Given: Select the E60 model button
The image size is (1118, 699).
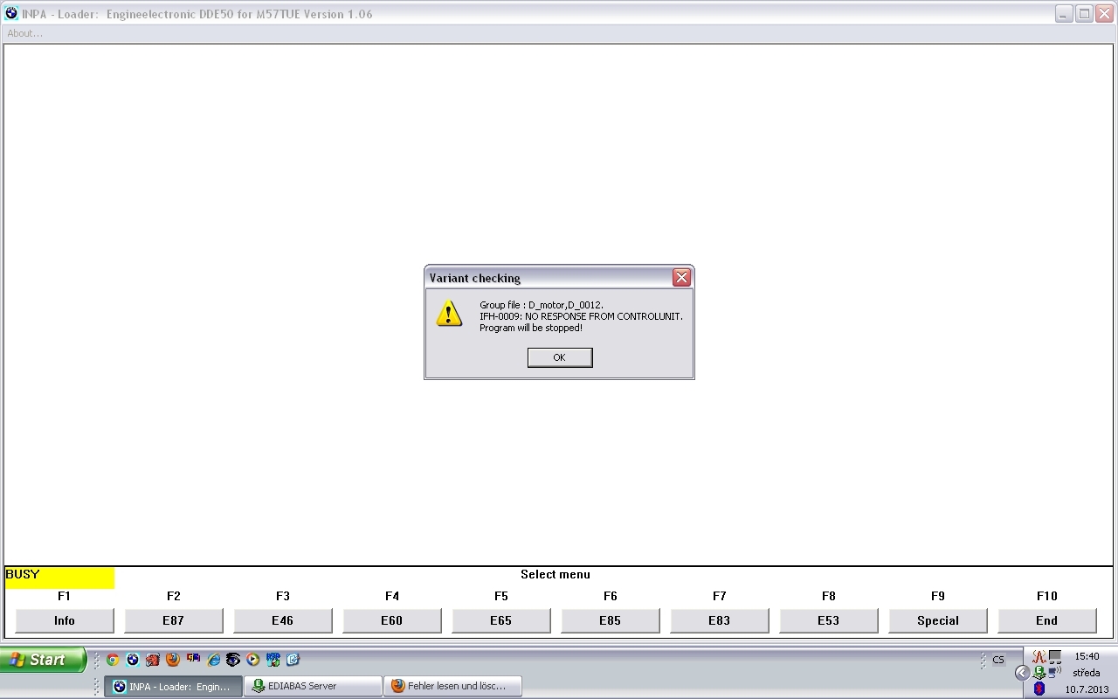Looking at the screenshot, I should [x=391, y=620].
